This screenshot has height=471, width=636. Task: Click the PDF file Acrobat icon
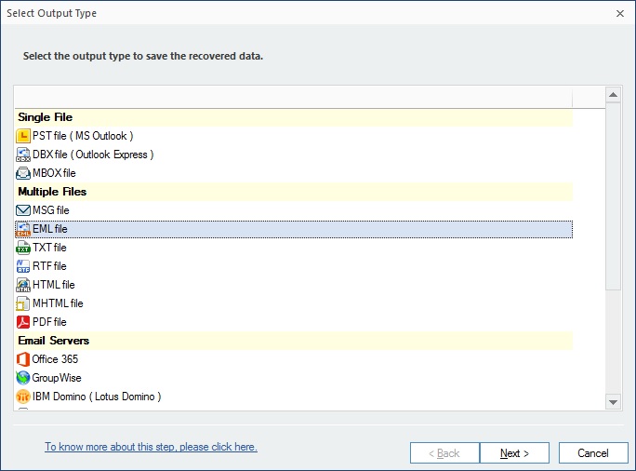pyautogui.click(x=23, y=322)
